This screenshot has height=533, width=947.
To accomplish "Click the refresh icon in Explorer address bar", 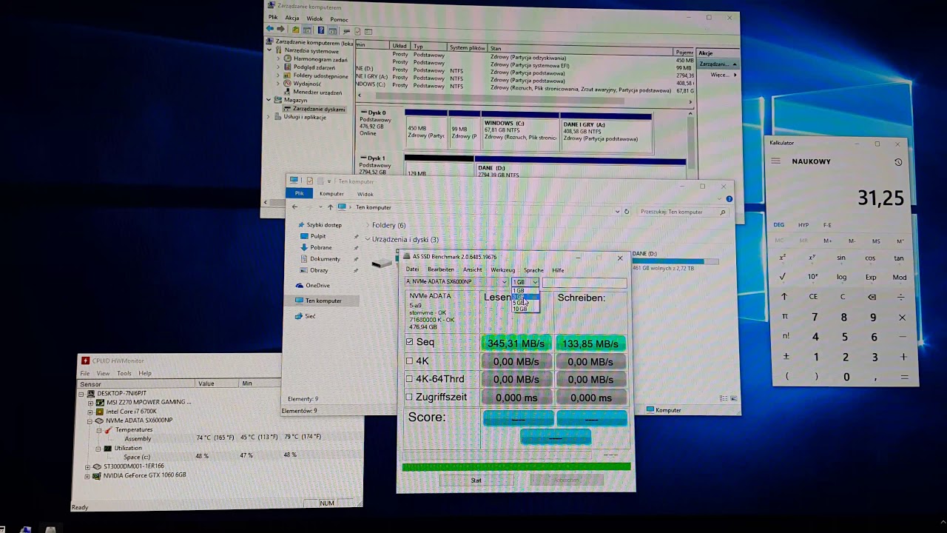I will pos(627,212).
